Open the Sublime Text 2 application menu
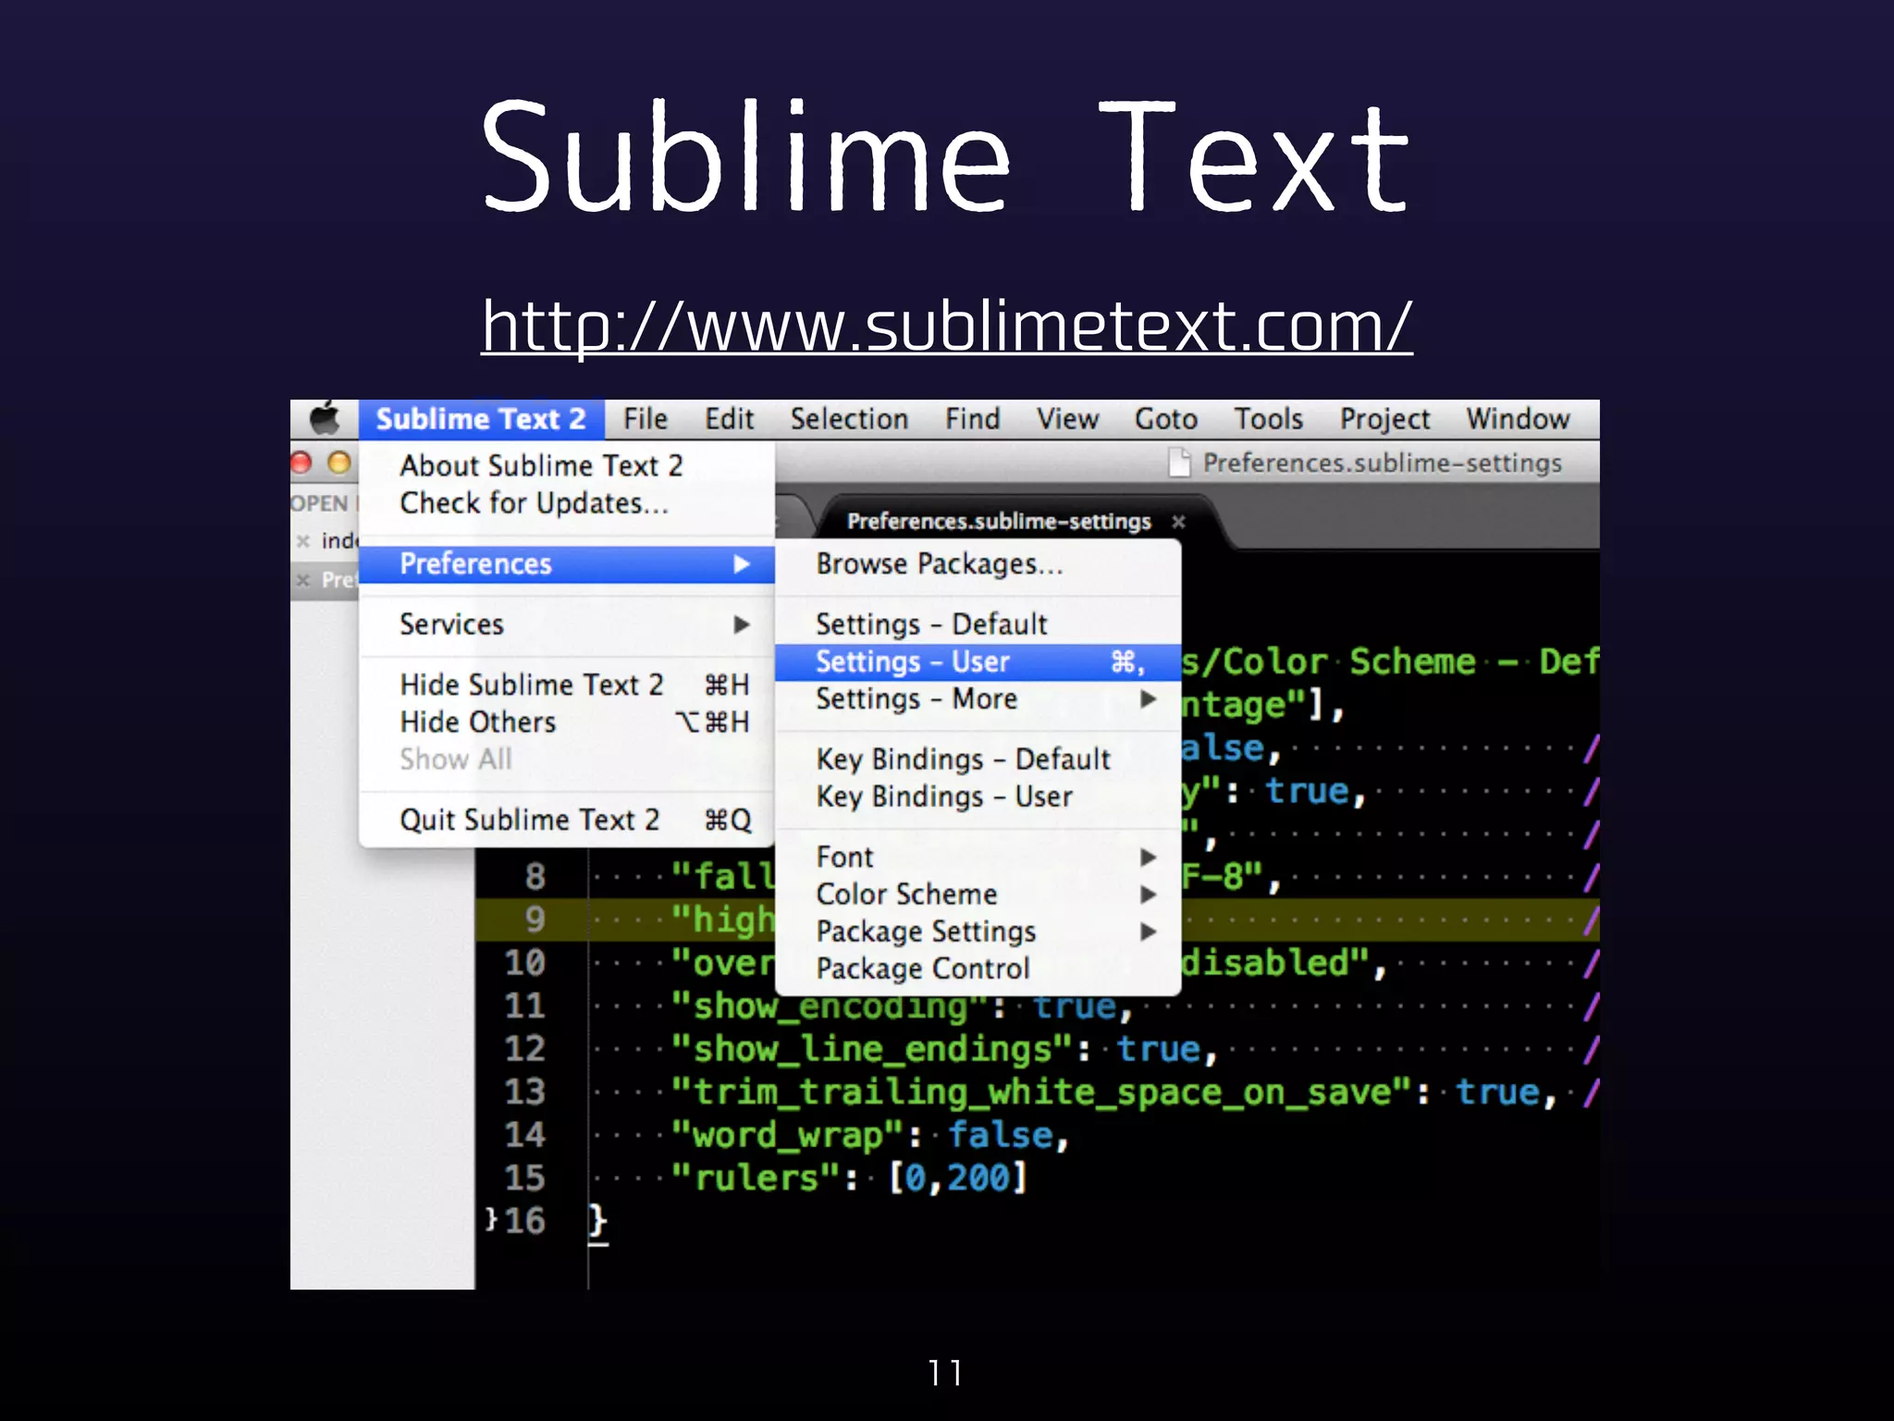1894x1421 pixels. point(481,419)
